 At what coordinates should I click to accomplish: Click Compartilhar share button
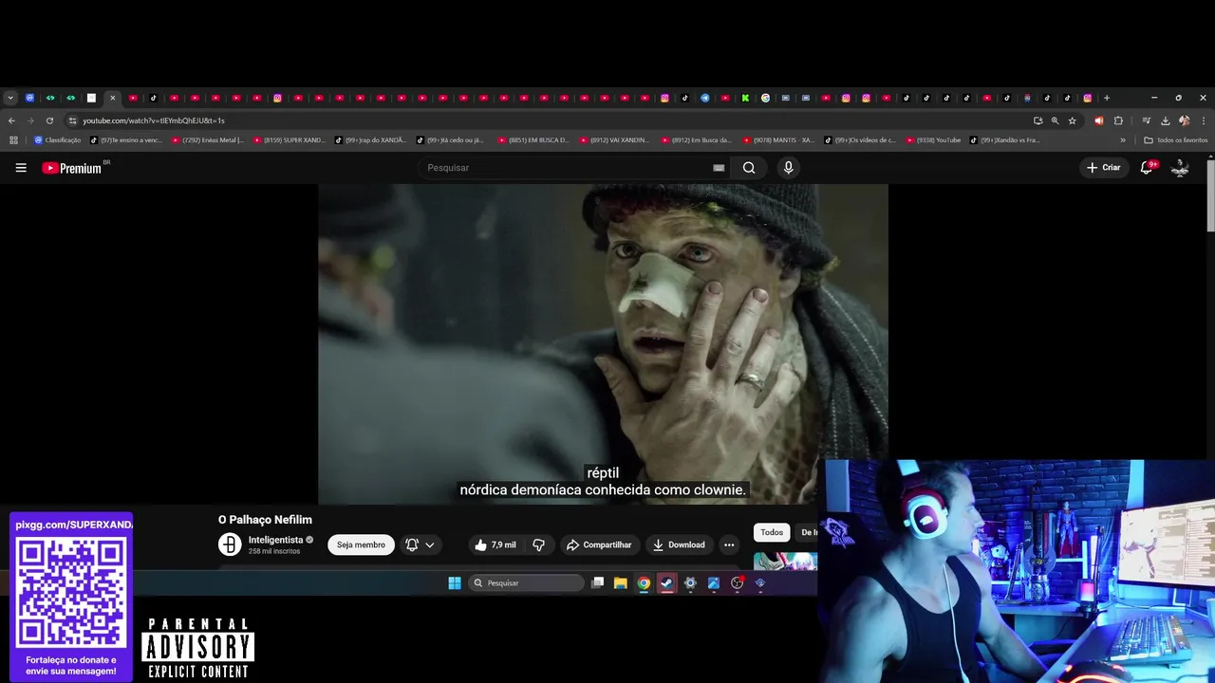pos(599,545)
